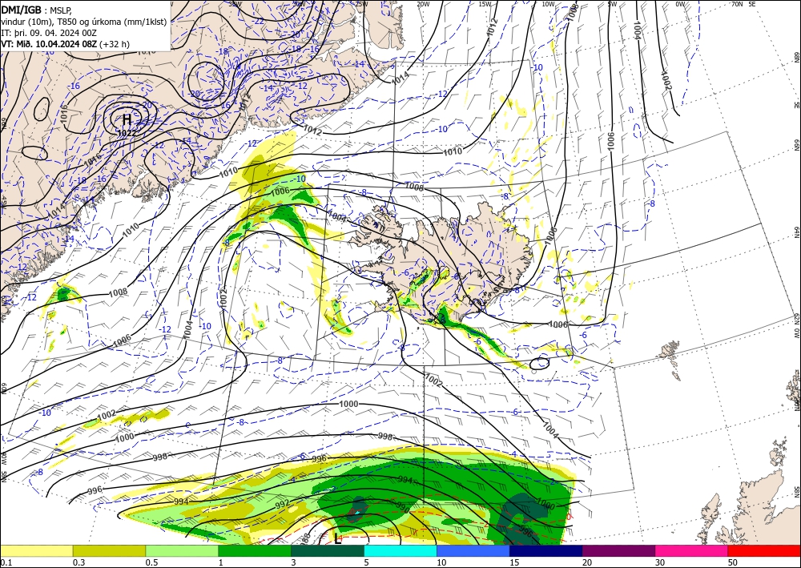Click the '1002' isobar label at upper right
This screenshot has width=801, height=568.
(665, 80)
